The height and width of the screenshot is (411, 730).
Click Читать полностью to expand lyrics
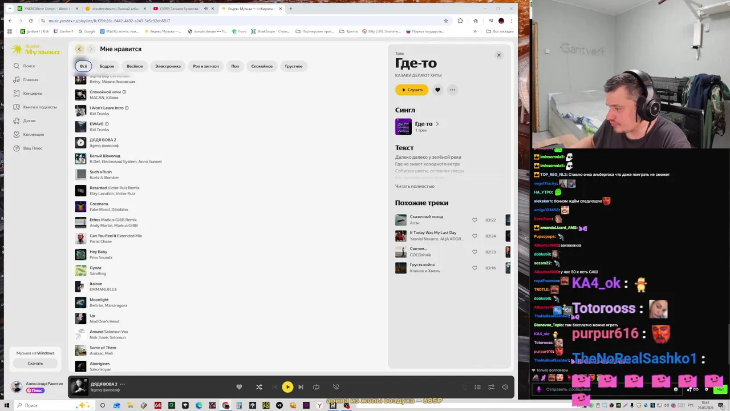pos(415,186)
